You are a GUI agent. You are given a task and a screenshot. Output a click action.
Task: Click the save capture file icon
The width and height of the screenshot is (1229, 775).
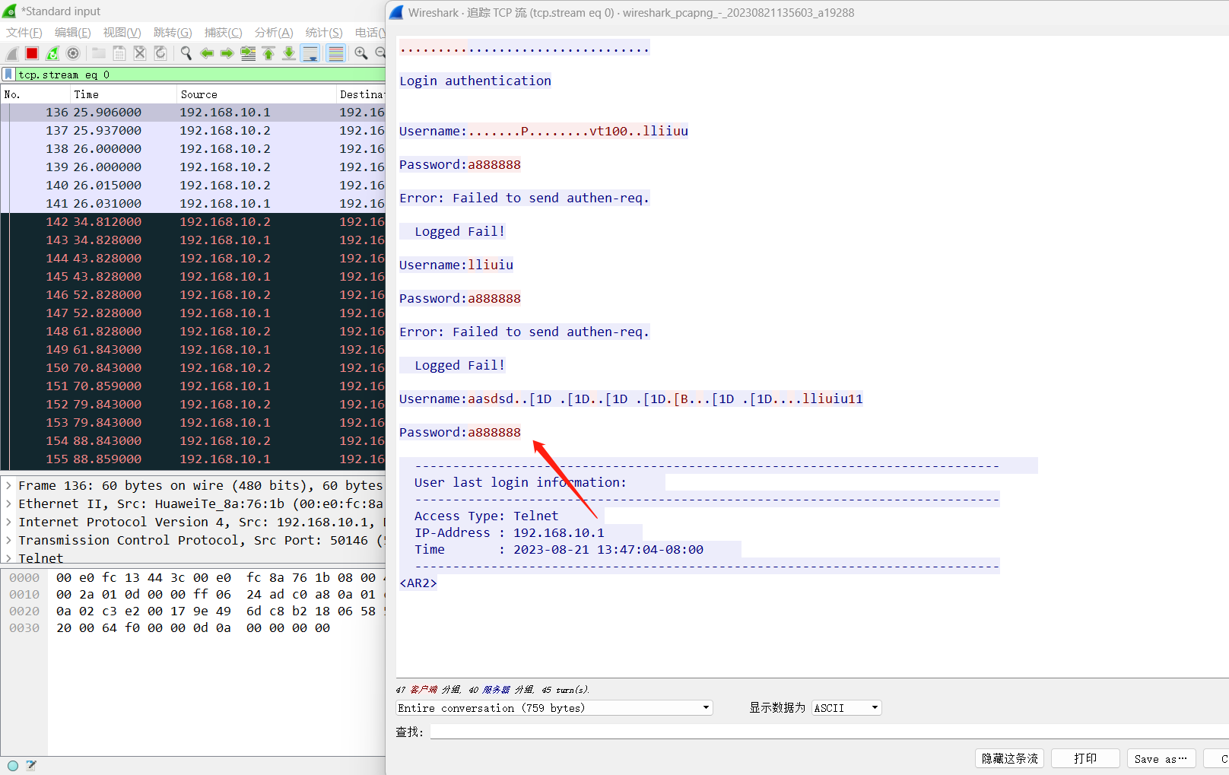pyautogui.click(x=119, y=53)
